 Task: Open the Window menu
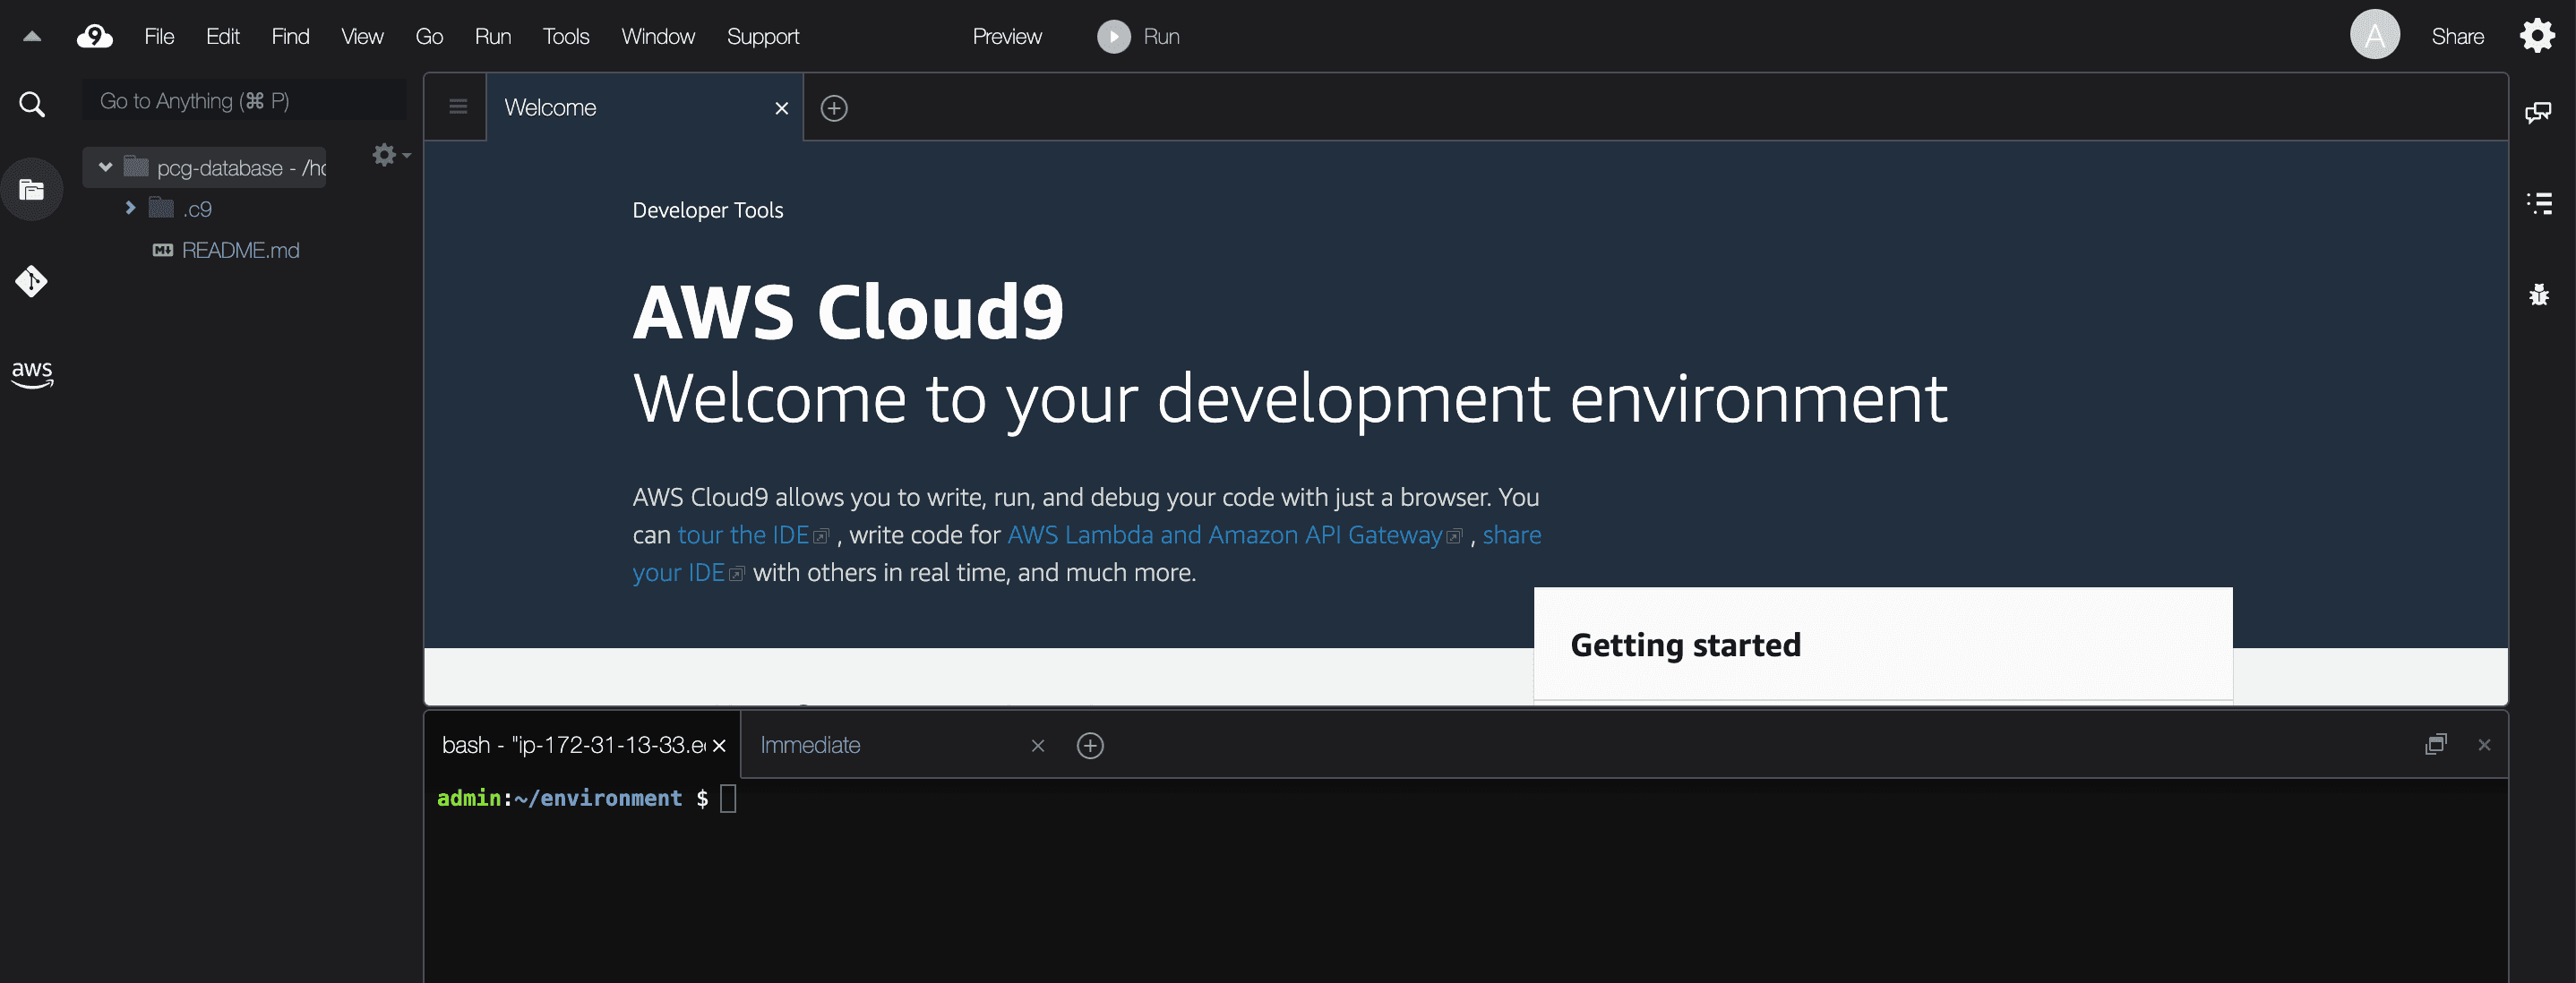pyautogui.click(x=658, y=36)
